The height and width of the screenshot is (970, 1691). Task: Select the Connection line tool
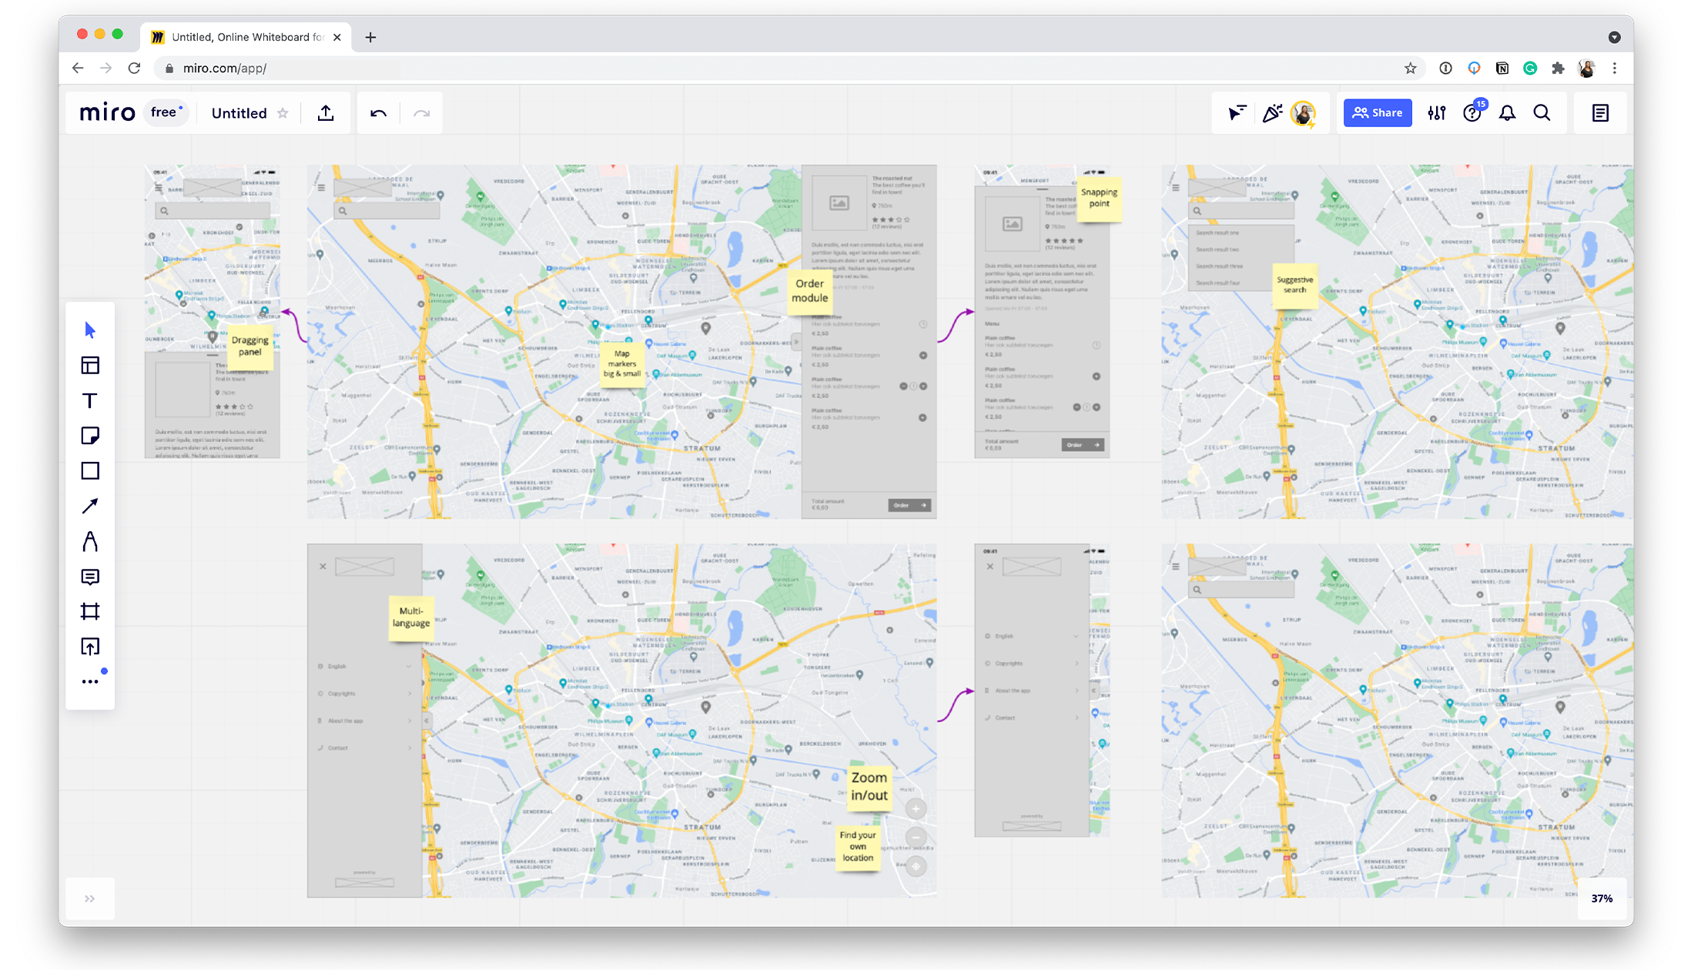click(x=90, y=506)
